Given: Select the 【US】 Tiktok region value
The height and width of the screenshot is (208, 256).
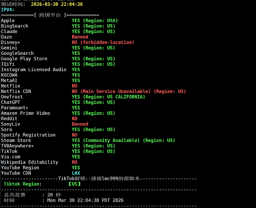Looking at the screenshot, I should (x=75, y=184).
